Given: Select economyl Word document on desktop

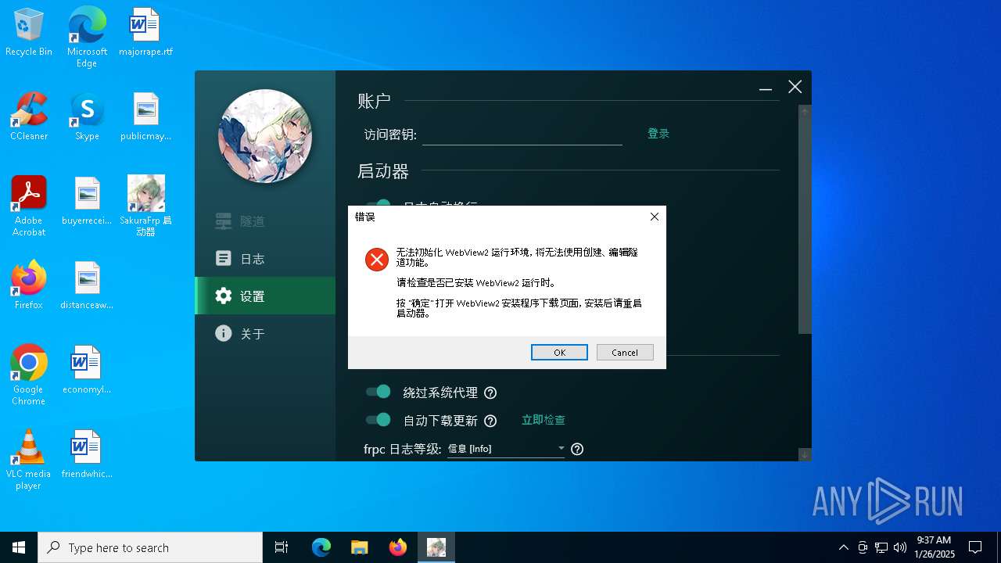Looking at the screenshot, I should pos(87,370).
